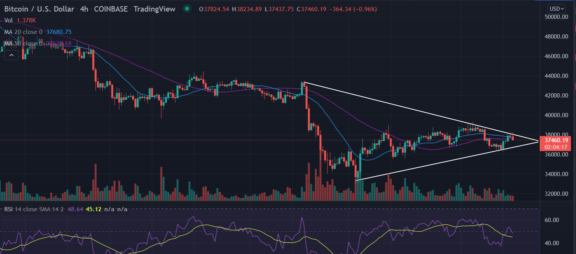Select the MA 20 close indicator legend
This screenshot has height=254, width=576.
click(x=23, y=32)
